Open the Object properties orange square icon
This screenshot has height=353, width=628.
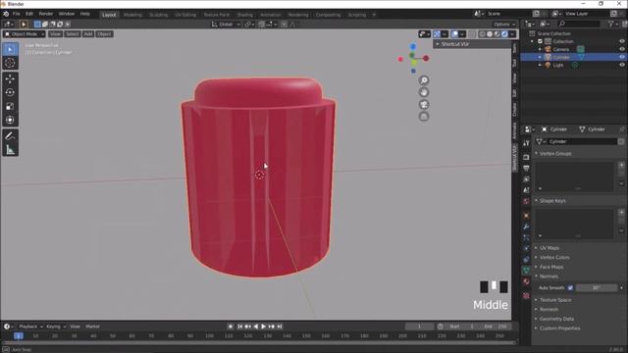(x=526, y=216)
